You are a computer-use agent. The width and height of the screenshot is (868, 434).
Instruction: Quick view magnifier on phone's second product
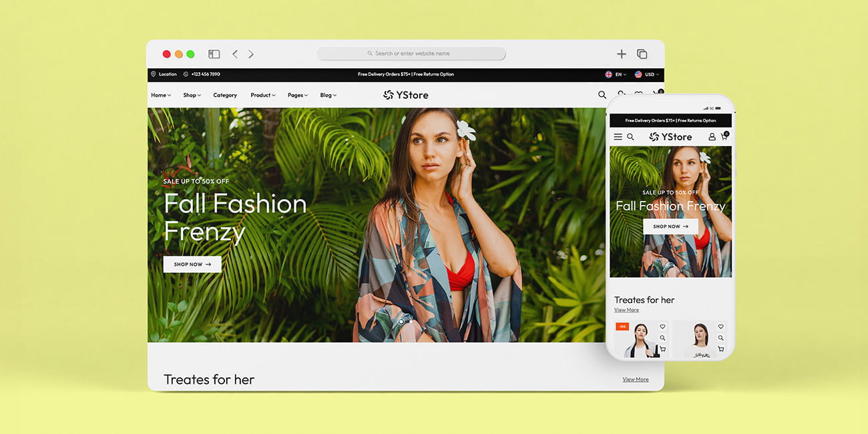coord(721,338)
